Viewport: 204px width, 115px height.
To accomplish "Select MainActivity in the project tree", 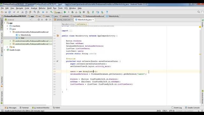I will [25, 35].
